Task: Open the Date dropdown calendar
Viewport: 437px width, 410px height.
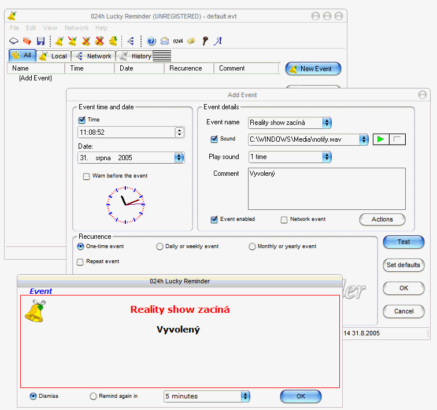Action: pos(179,158)
